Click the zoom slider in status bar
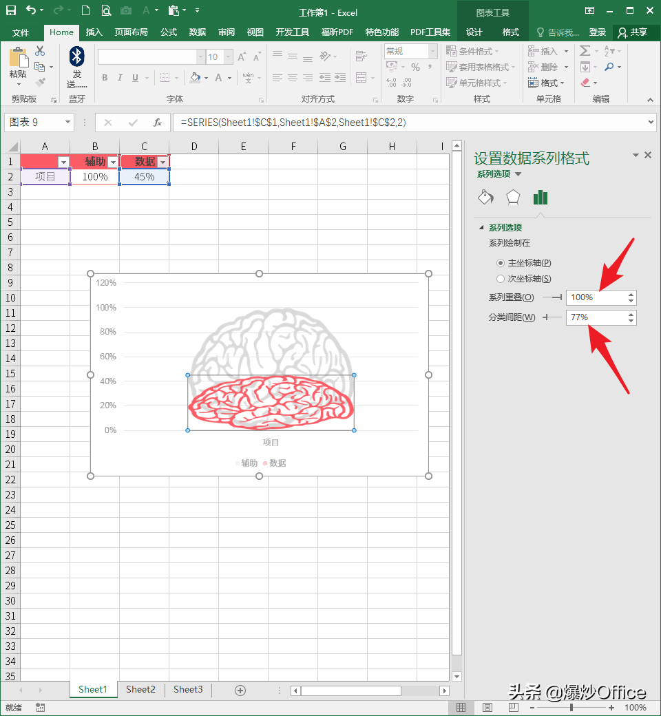Viewport: 661px width, 716px height. click(x=571, y=707)
